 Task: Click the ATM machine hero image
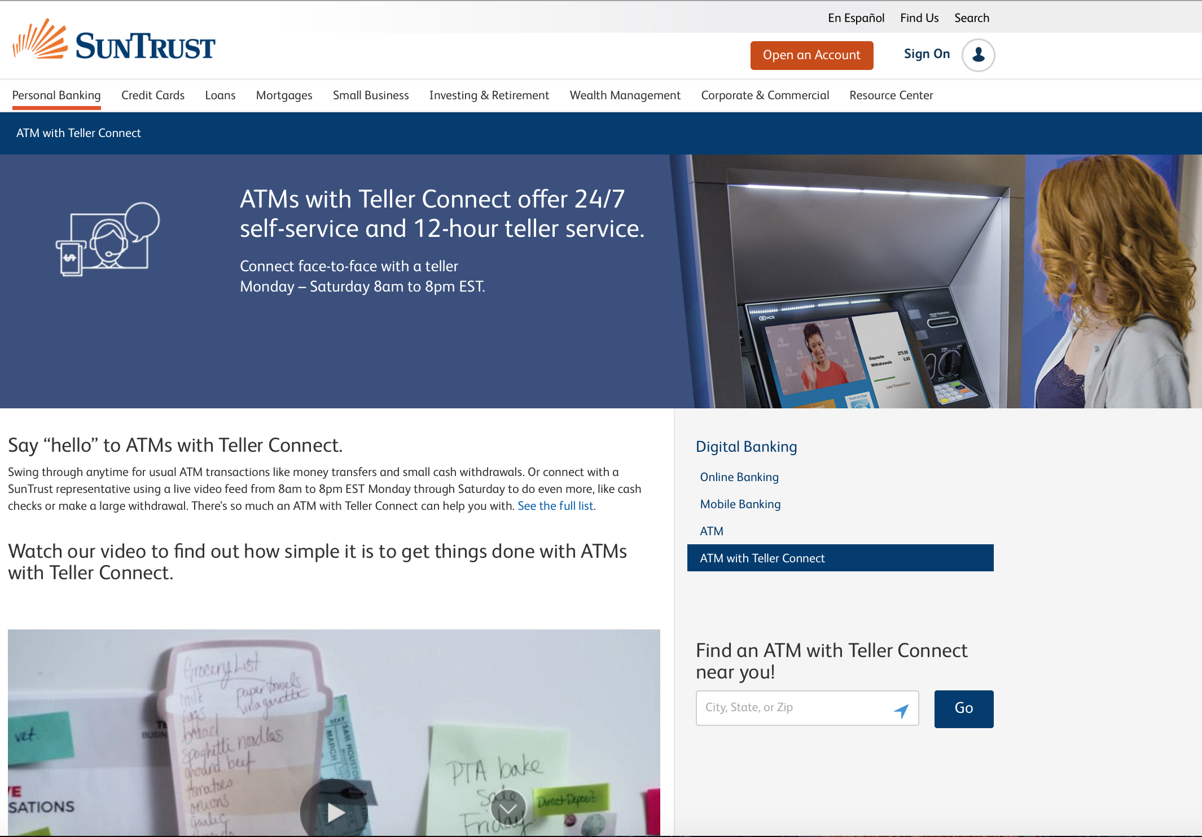[x=937, y=281]
